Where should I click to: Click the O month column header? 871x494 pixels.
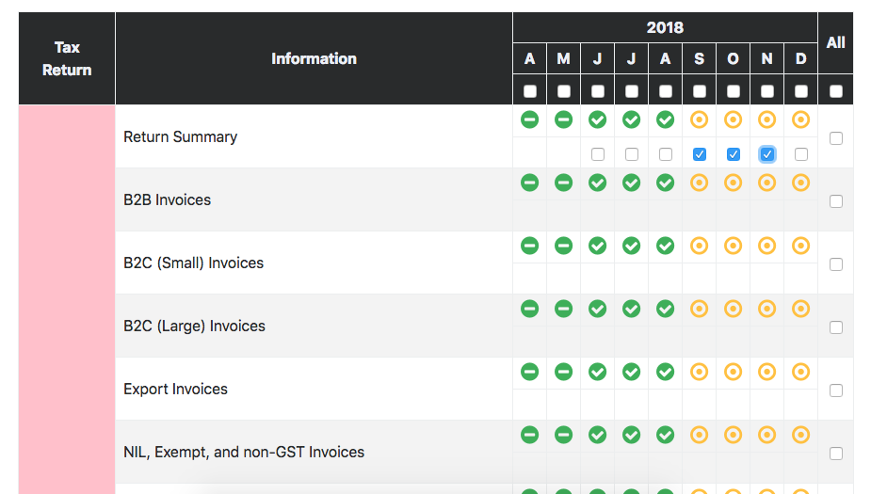point(733,59)
